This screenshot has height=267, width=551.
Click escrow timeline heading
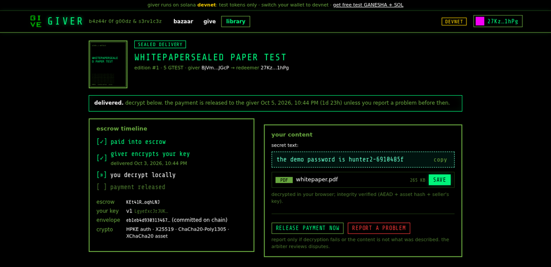point(122,129)
